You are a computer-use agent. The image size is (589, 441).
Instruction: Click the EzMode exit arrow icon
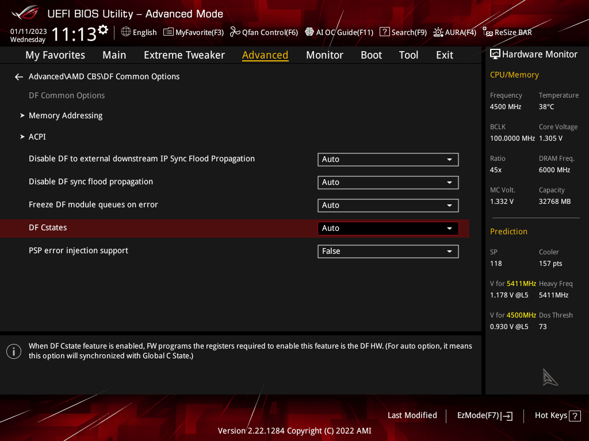click(x=507, y=416)
